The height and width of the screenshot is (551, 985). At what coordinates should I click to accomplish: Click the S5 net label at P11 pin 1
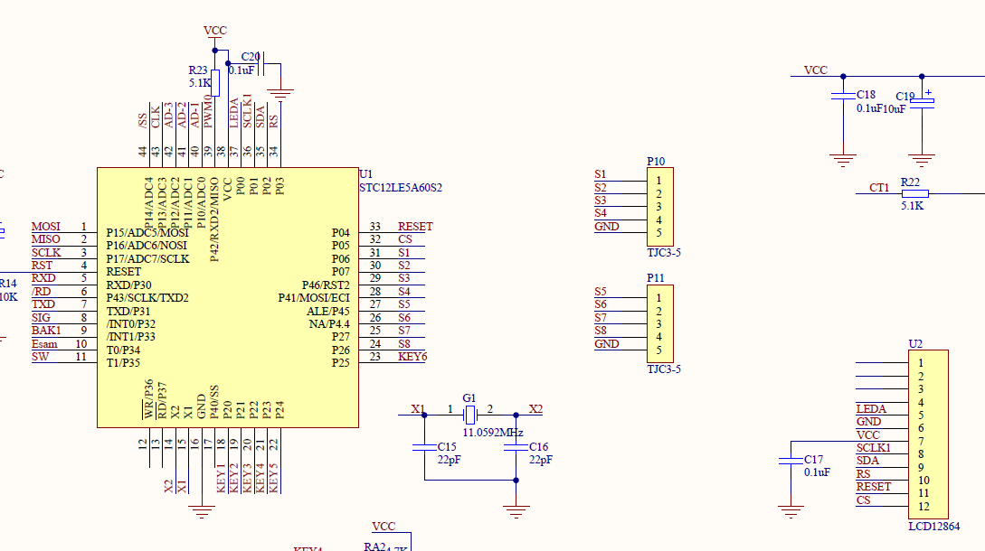click(601, 291)
